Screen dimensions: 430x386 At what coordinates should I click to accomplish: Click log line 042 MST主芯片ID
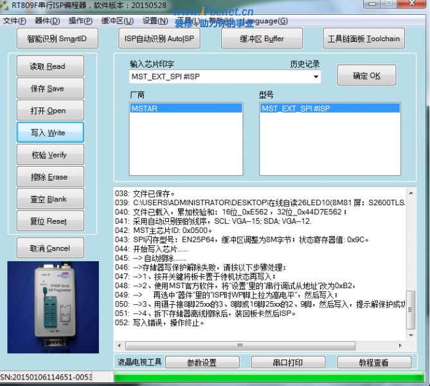[x=163, y=230]
